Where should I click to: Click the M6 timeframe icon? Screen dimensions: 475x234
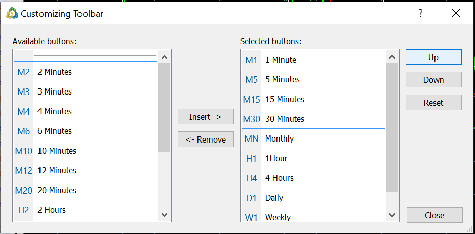point(23,131)
